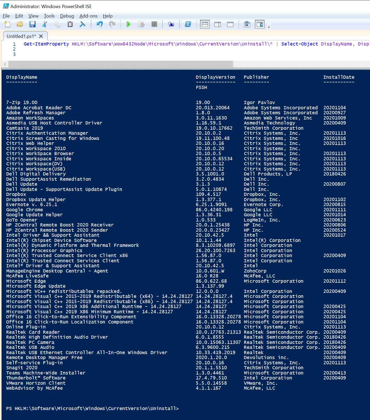Click the Snagit 2020 entry
Viewport: 370px width, 420px height.
pyautogui.click(x=22, y=368)
